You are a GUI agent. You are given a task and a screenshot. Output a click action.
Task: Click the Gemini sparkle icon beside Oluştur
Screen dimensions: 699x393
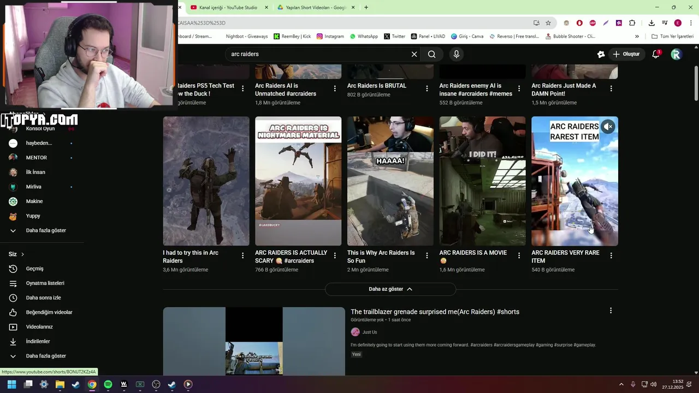[x=601, y=54]
